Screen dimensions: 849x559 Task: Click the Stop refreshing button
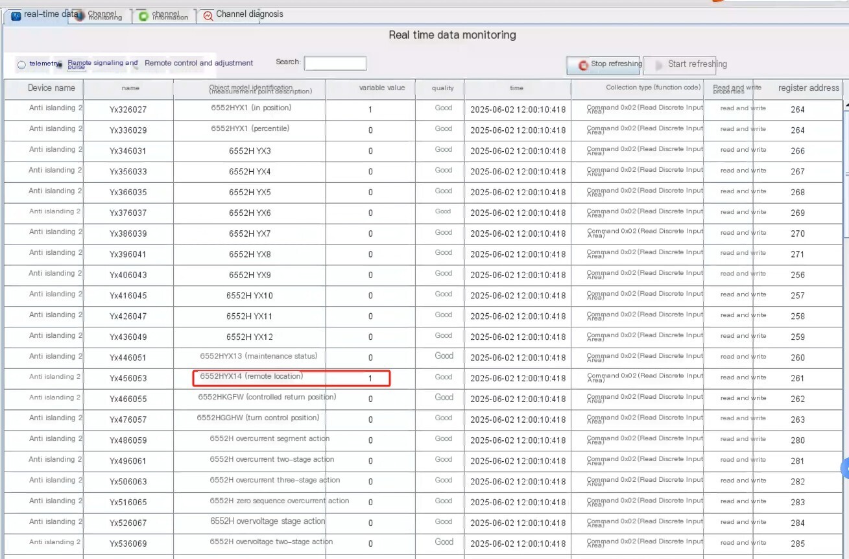604,65
